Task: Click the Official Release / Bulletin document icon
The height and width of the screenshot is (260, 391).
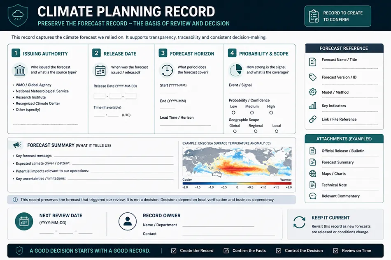Action: coord(312,150)
